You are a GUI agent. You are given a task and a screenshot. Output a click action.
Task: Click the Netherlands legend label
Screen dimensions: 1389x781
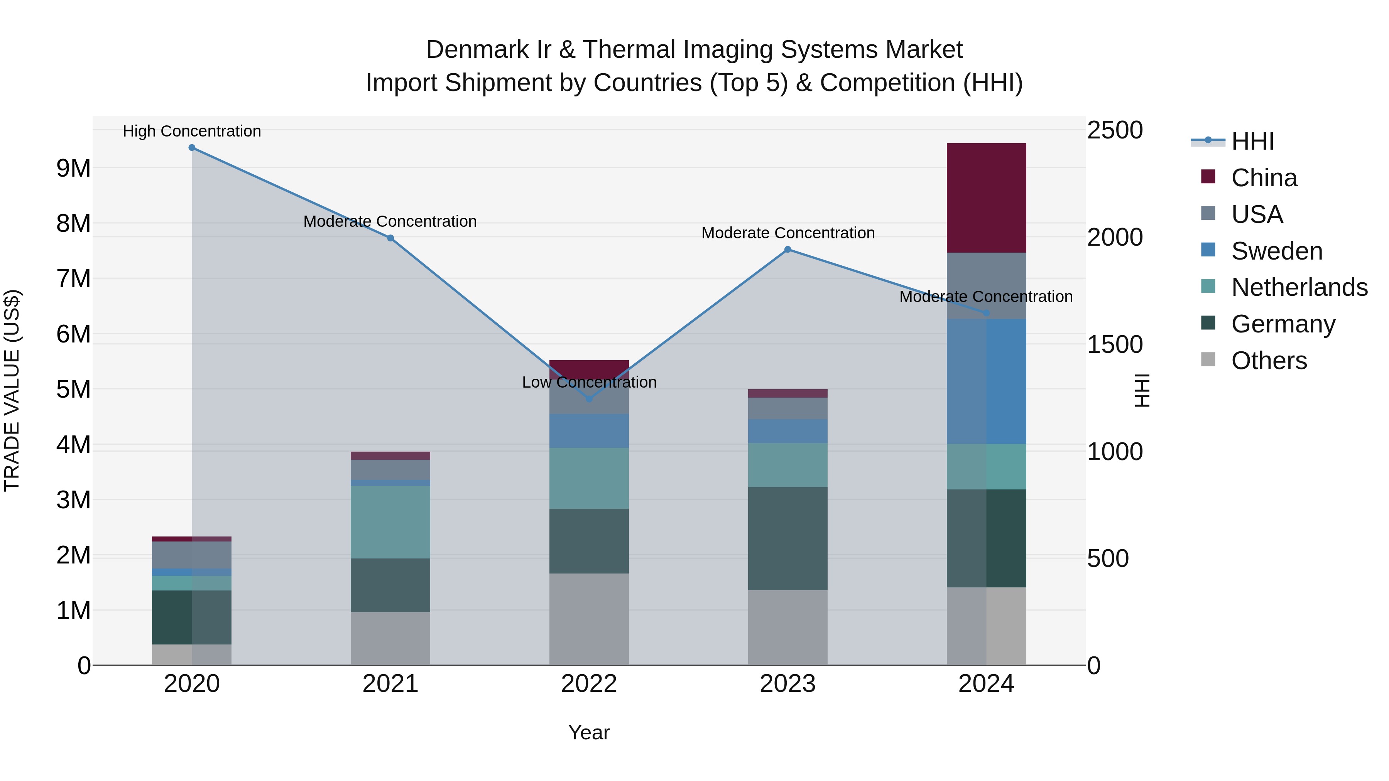tap(1300, 287)
